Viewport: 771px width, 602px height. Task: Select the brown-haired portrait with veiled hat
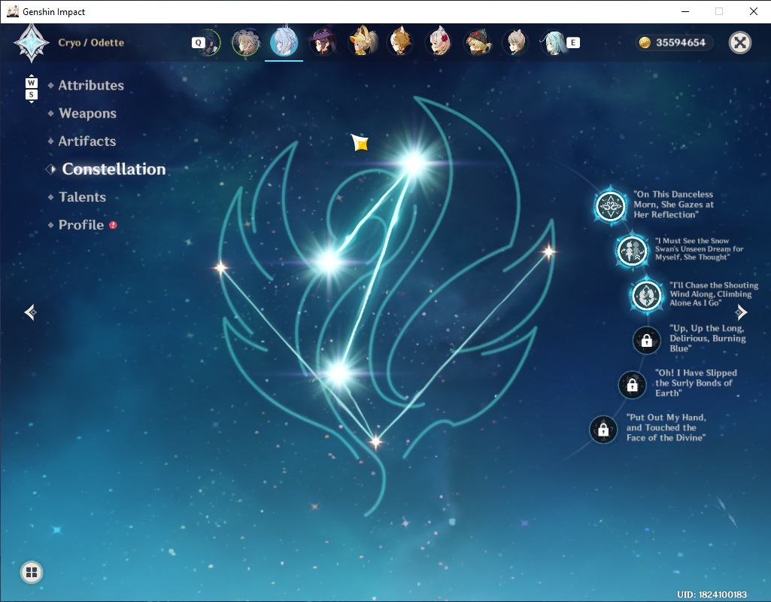click(x=245, y=42)
